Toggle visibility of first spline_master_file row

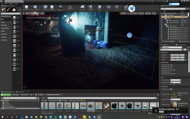(x=162, y=20)
